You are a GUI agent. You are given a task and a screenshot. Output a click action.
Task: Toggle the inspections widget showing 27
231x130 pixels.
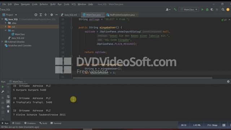224,20
